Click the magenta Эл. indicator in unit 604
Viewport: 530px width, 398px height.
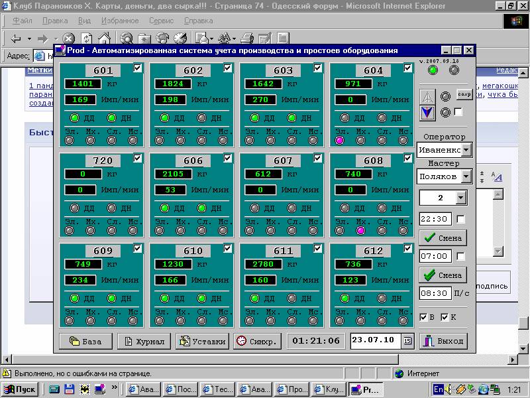click(x=340, y=140)
